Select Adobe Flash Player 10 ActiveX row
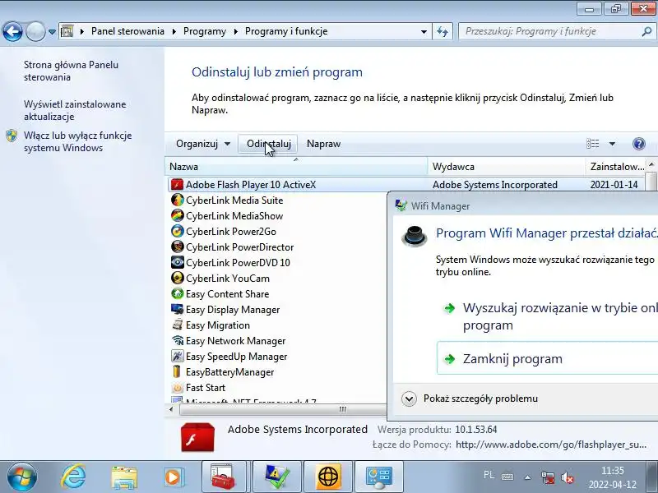This screenshot has height=493, width=658. [x=405, y=184]
